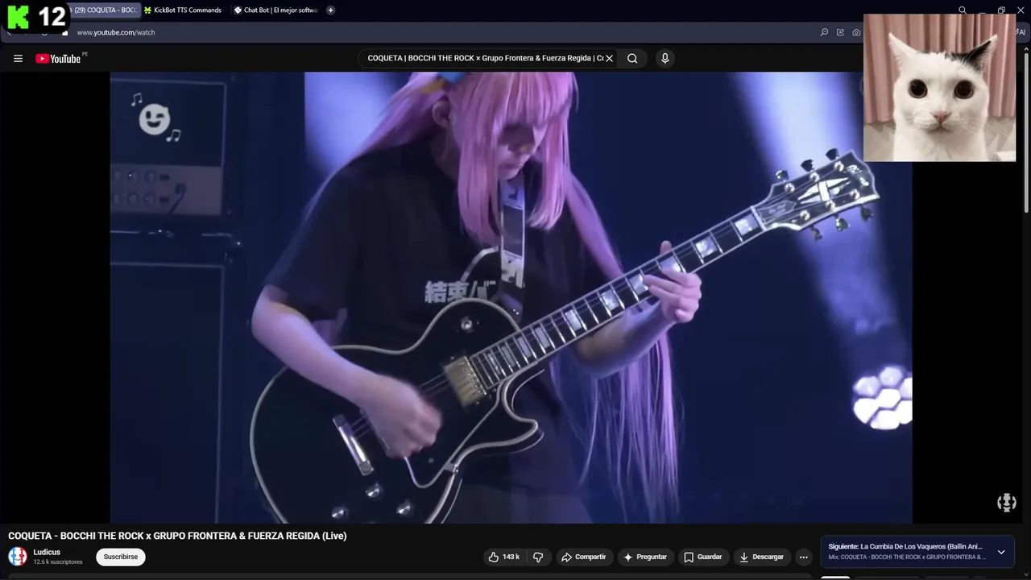Click the address bar camera snapshot icon
Viewport: 1031px width, 580px height.
(856, 32)
